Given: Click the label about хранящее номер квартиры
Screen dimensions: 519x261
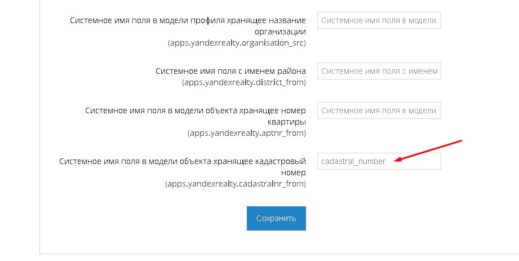Looking at the screenshot, I should pyautogui.click(x=196, y=111).
